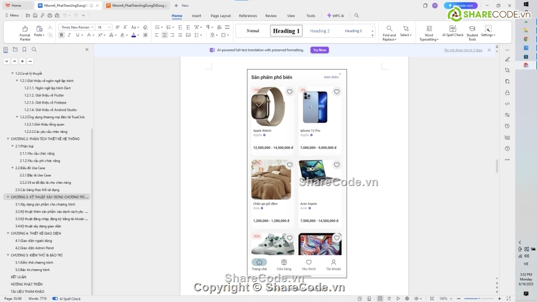The height and width of the screenshot is (302, 537).
Task: Collapse CHƯƠNG 4 outline node
Action: (8, 234)
